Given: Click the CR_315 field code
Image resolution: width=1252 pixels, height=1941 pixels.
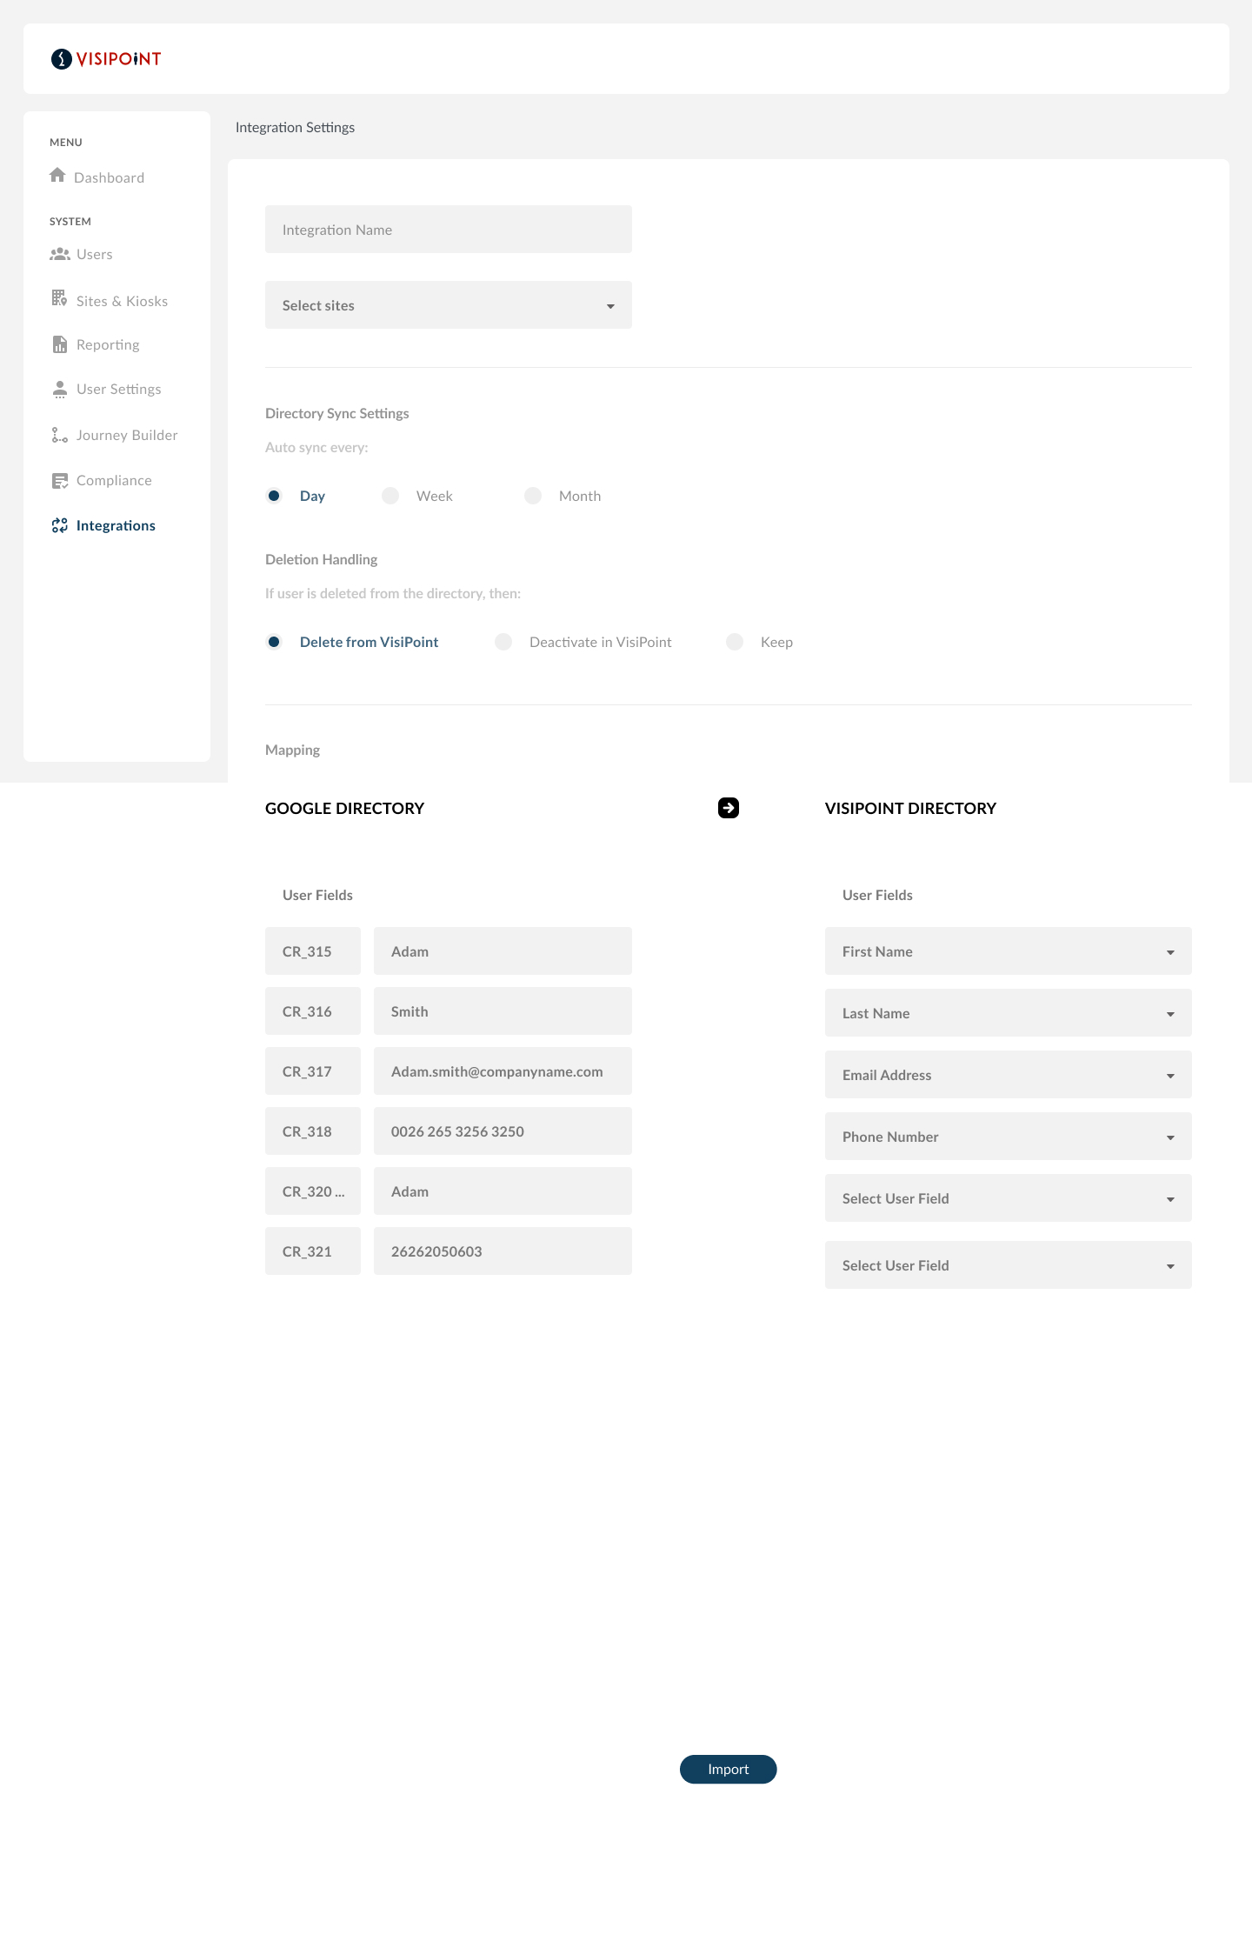Looking at the screenshot, I should point(313,951).
